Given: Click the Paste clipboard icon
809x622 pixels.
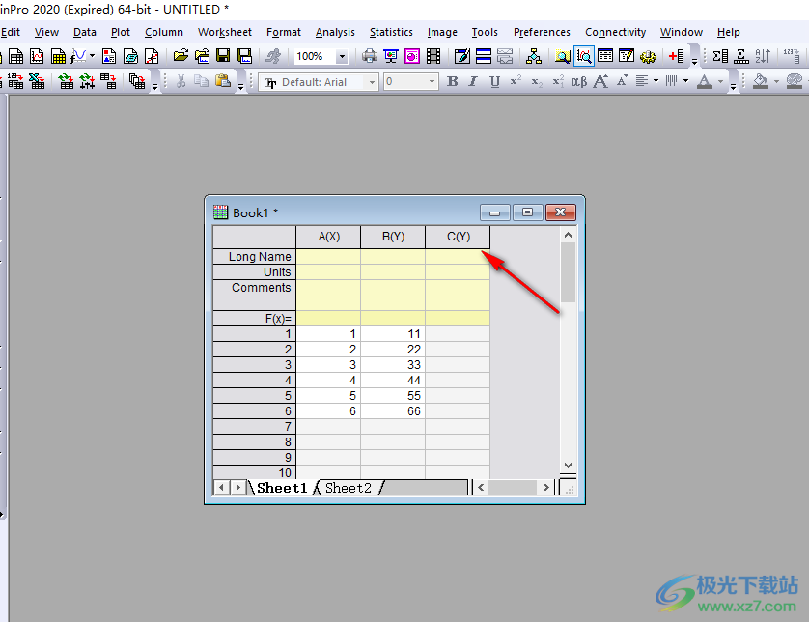Looking at the screenshot, I should point(223,81).
